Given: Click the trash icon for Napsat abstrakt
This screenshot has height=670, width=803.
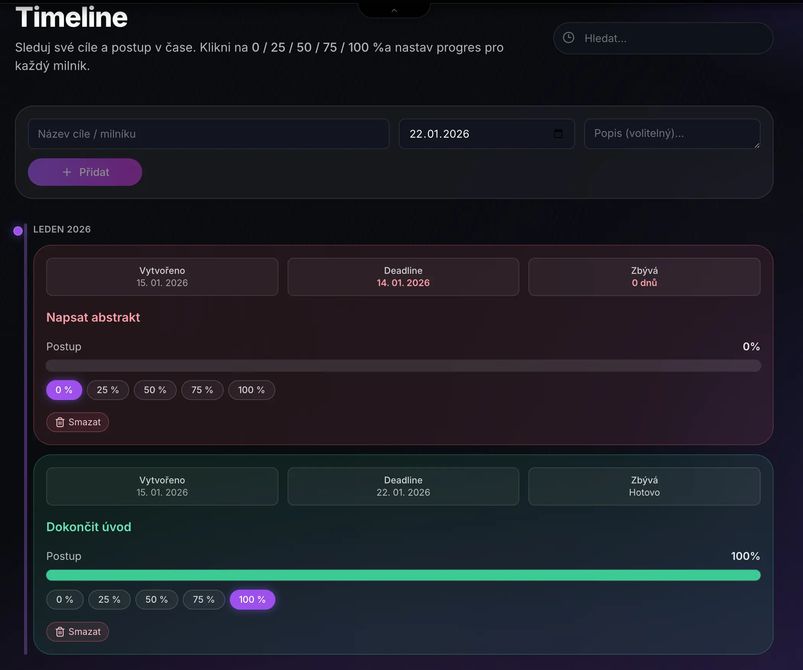Looking at the screenshot, I should pyautogui.click(x=60, y=422).
